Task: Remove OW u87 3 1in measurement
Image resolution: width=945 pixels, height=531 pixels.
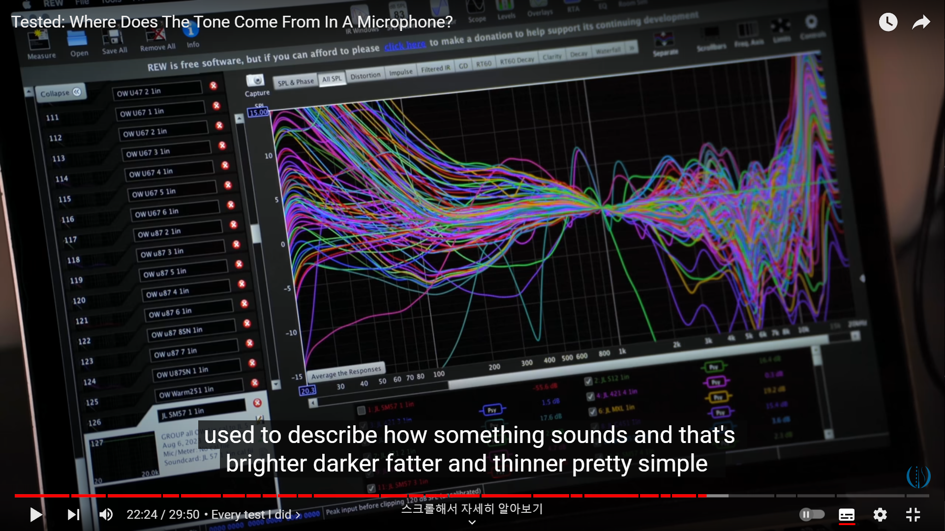Action: (x=236, y=244)
